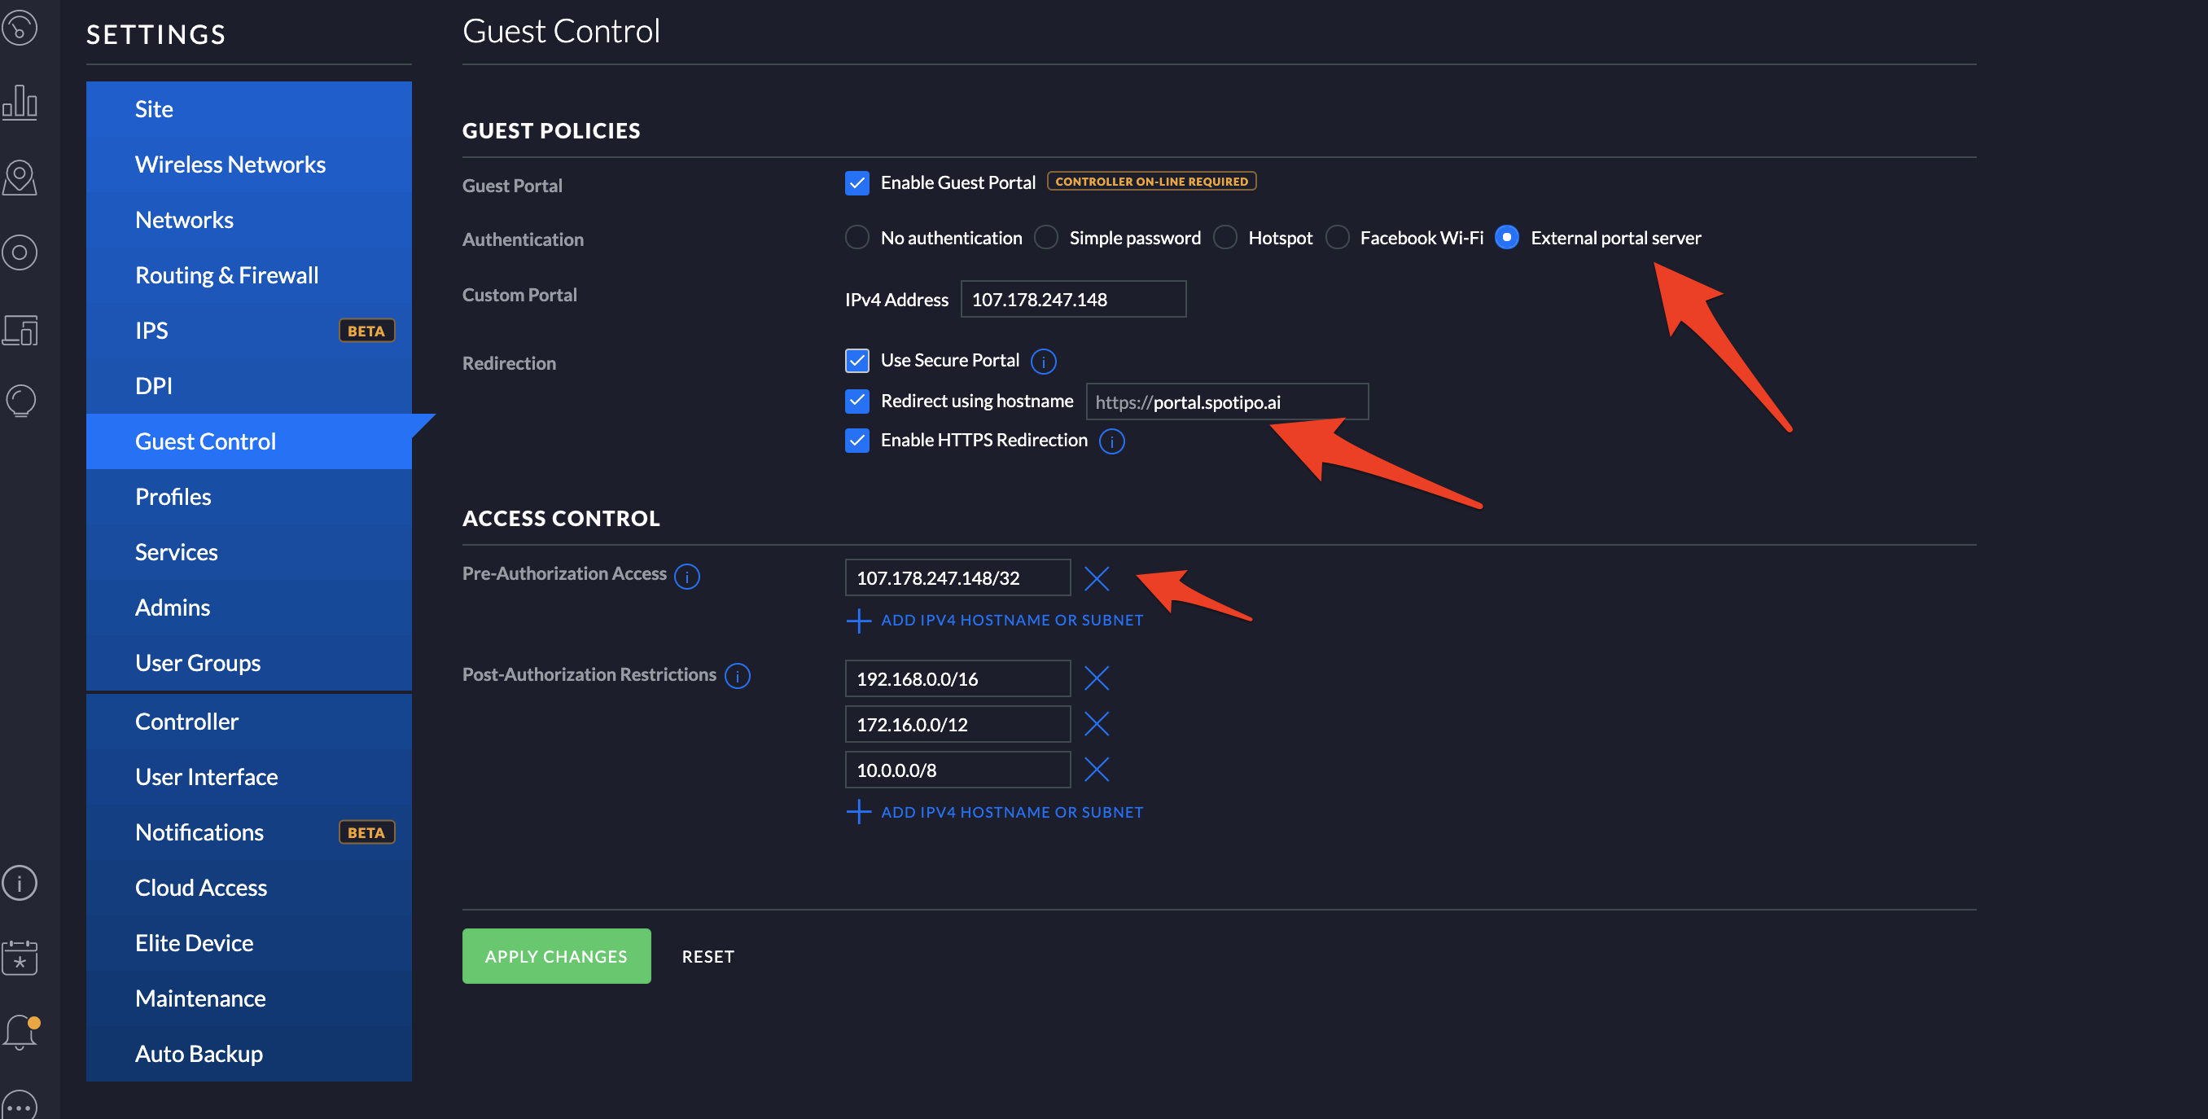
Task: Open the Map pin icon in left rail
Action: [x=20, y=178]
